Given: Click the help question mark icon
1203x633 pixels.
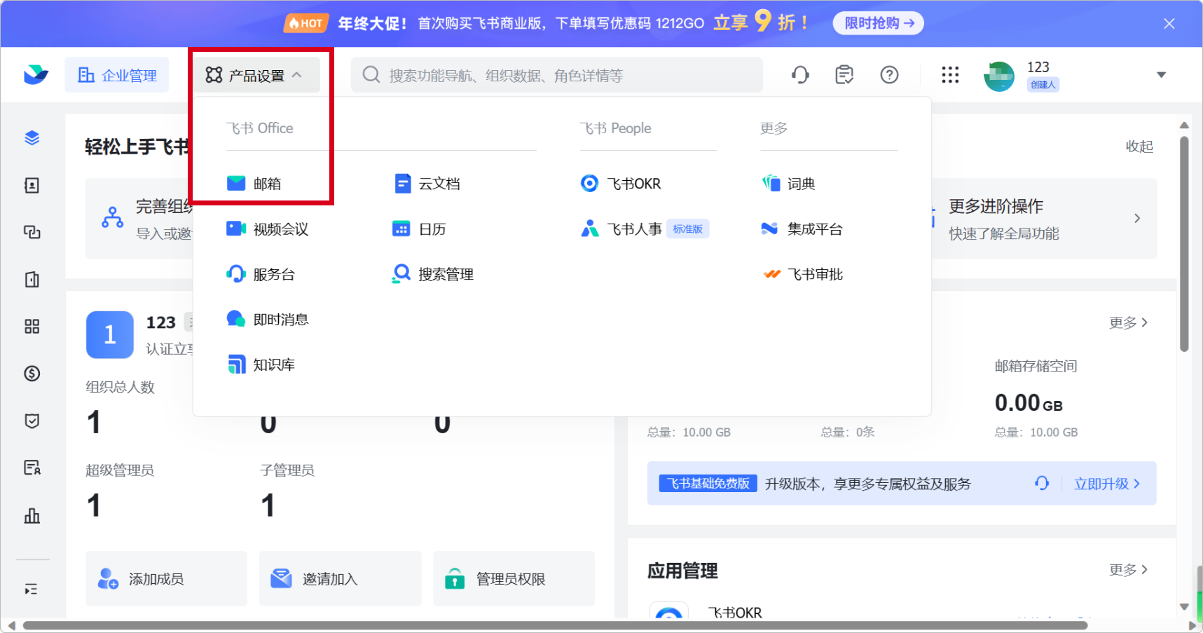Looking at the screenshot, I should tap(889, 75).
